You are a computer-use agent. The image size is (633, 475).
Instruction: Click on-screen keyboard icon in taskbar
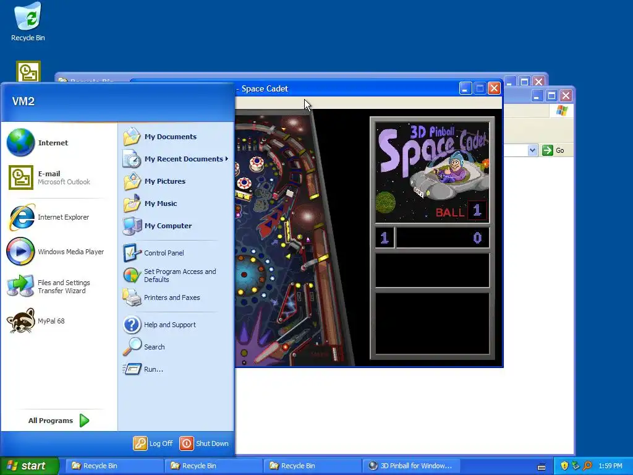point(542,466)
